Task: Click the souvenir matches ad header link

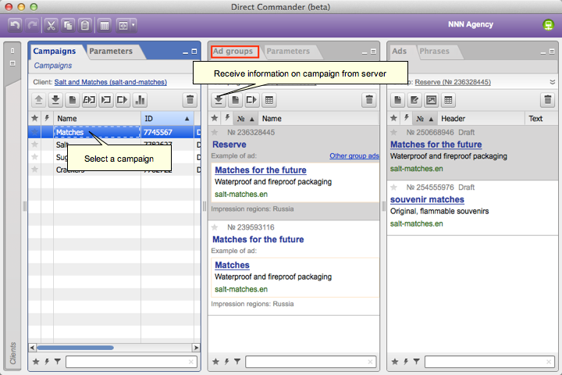Action: click(427, 199)
